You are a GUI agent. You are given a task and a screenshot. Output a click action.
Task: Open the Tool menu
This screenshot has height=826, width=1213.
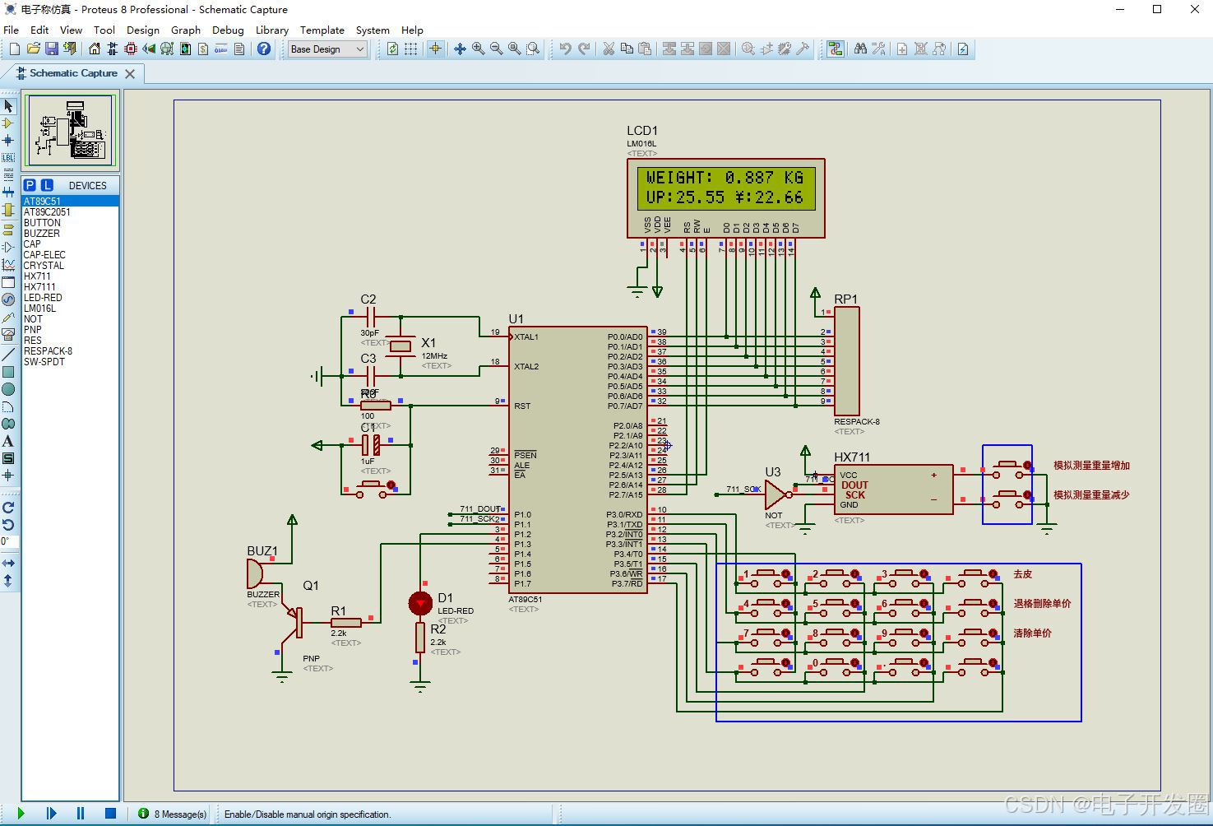pos(104,30)
